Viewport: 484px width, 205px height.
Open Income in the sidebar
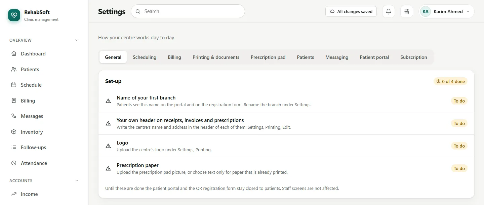pyautogui.click(x=44, y=194)
